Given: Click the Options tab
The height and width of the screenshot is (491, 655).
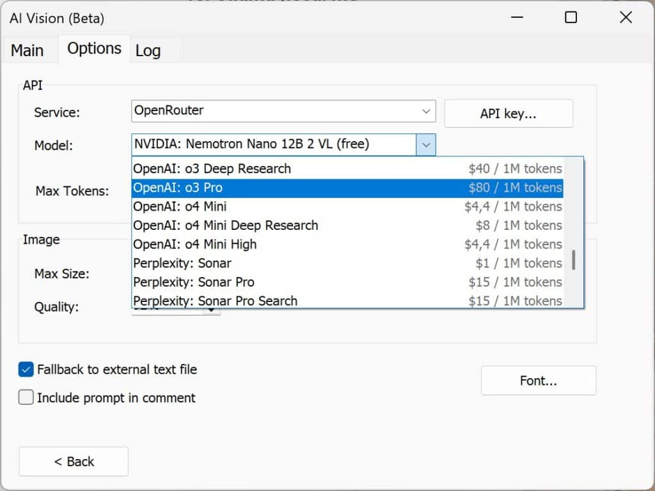Looking at the screenshot, I should [x=93, y=48].
